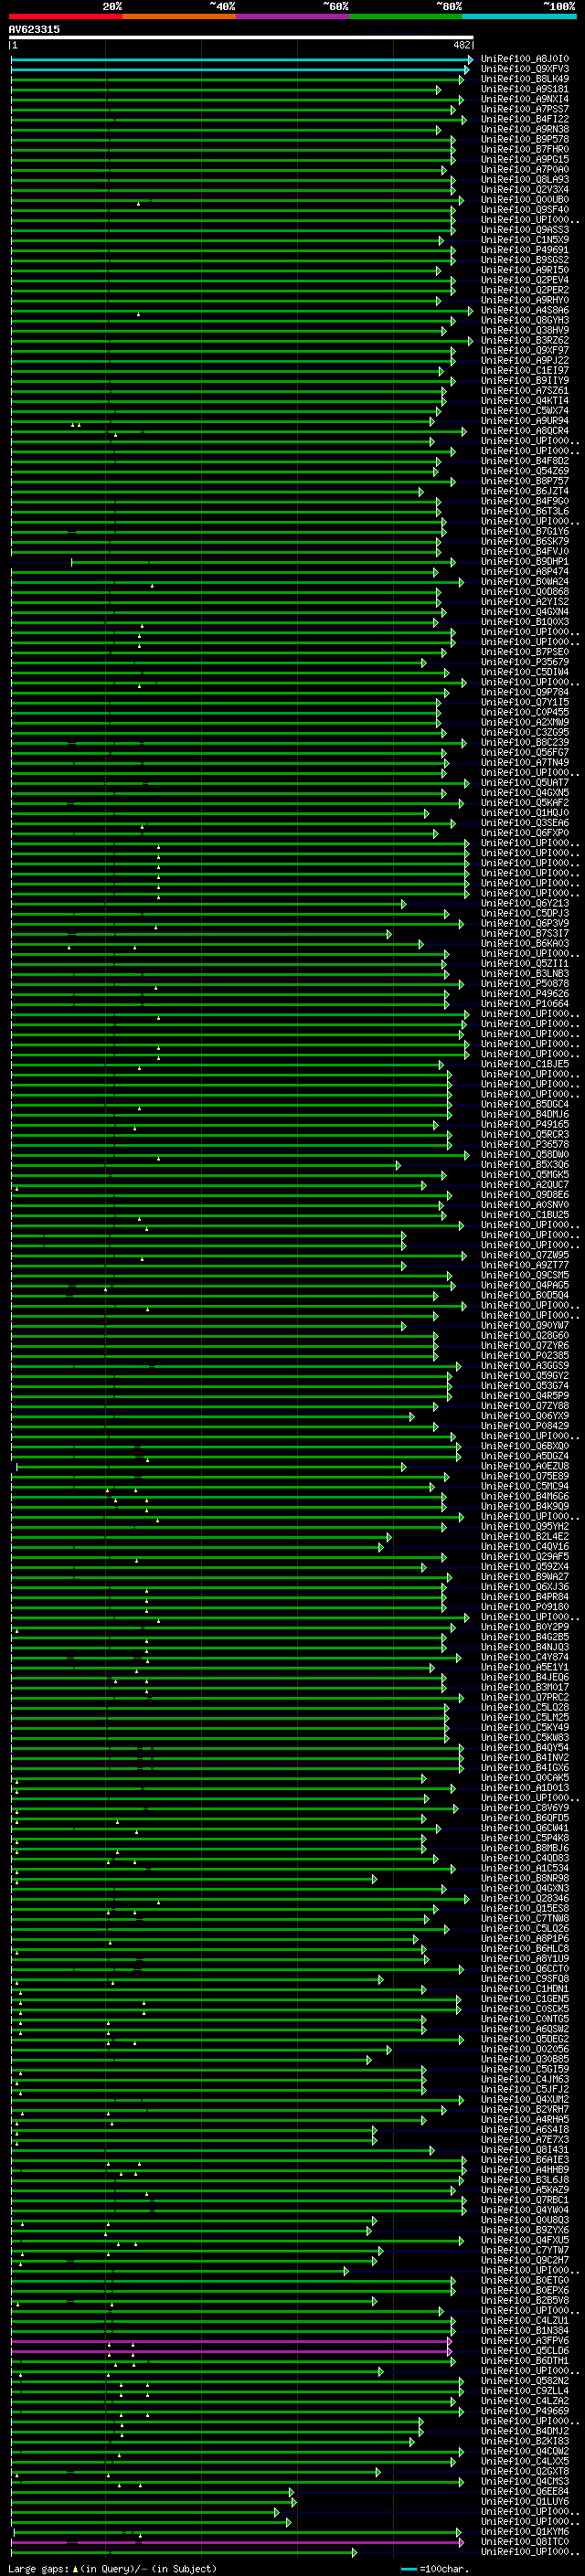Open hit UniRef100_A7PSS7
Viewport: 585px width, 2576px height.
pyautogui.click(x=525, y=109)
